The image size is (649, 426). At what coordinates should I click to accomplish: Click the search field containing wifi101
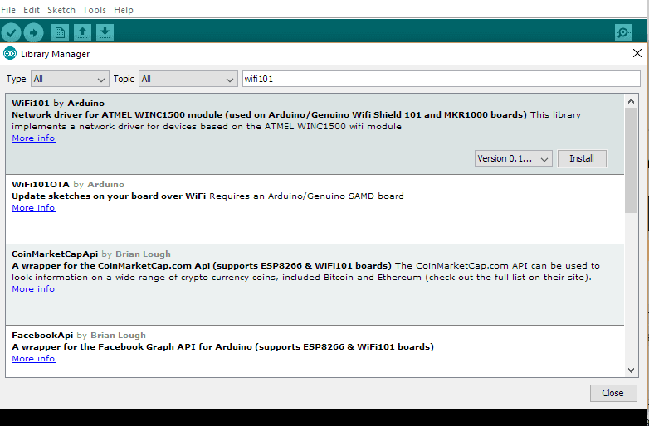tap(440, 79)
